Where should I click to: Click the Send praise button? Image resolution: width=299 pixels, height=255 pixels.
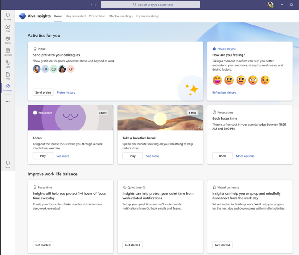43,92
